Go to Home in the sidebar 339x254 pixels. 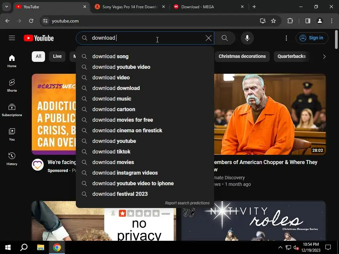pos(12,61)
